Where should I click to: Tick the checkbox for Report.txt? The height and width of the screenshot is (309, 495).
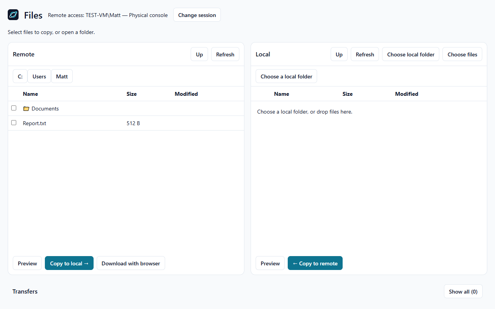14,123
